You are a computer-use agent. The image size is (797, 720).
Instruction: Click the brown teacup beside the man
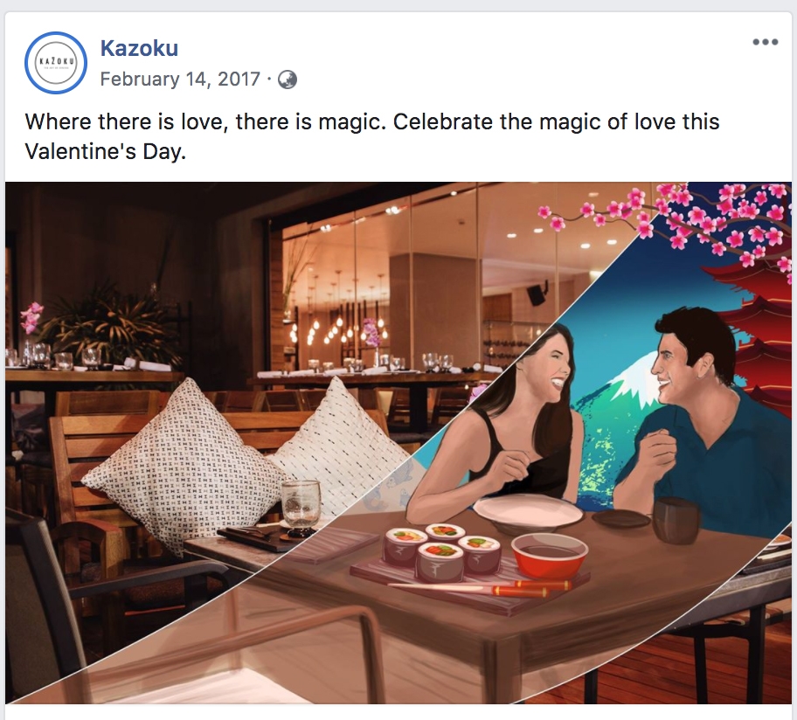(676, 520)
